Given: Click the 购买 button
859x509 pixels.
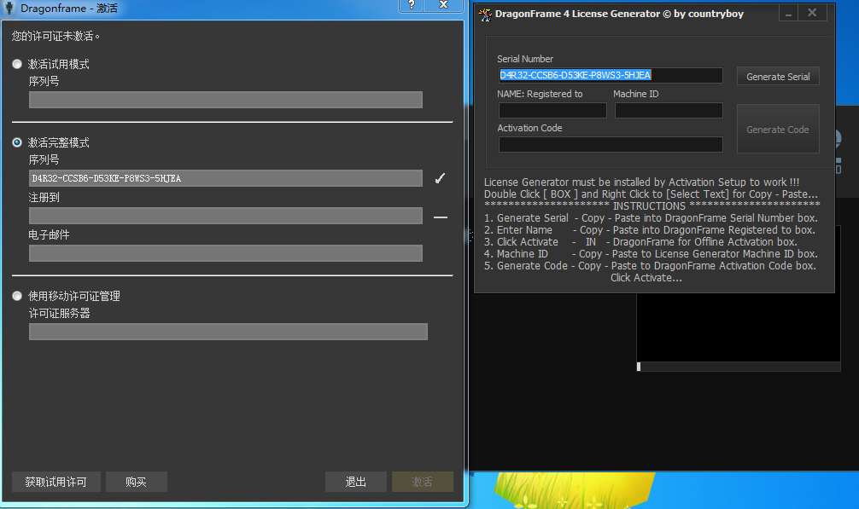Looking at the screenshot, I should tap(136, 482).
